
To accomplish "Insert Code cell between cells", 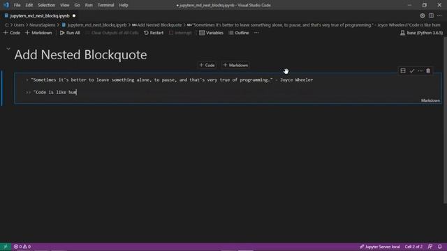I will [207, 65].
